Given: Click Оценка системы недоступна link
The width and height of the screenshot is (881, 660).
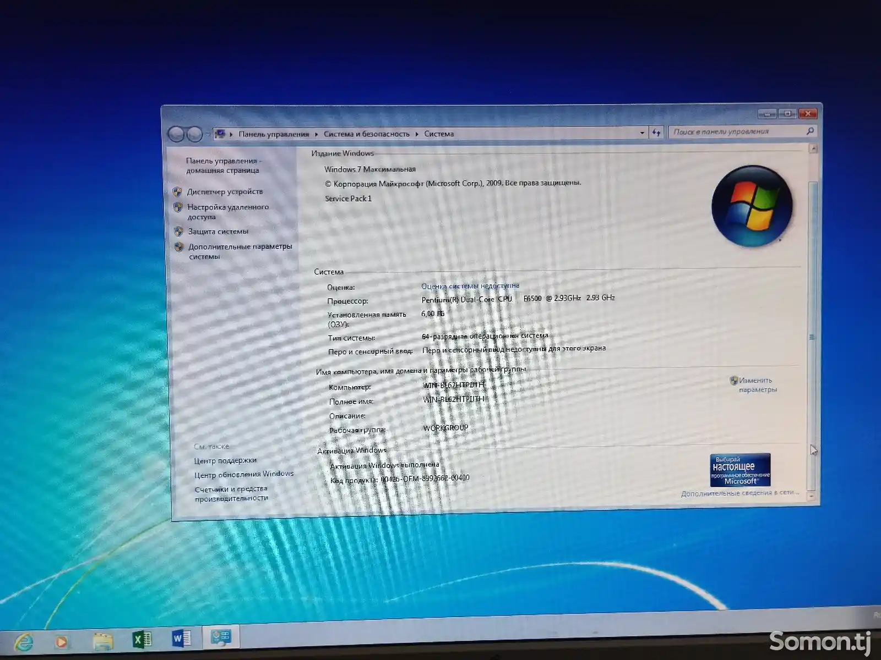Looking at the screenshot, I should (470, 286).
